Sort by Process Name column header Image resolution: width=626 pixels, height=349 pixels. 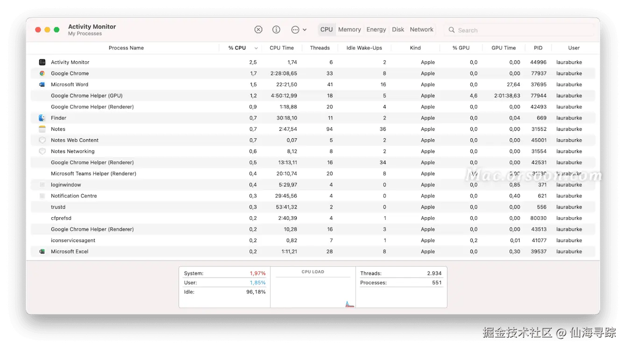point(126,48)
